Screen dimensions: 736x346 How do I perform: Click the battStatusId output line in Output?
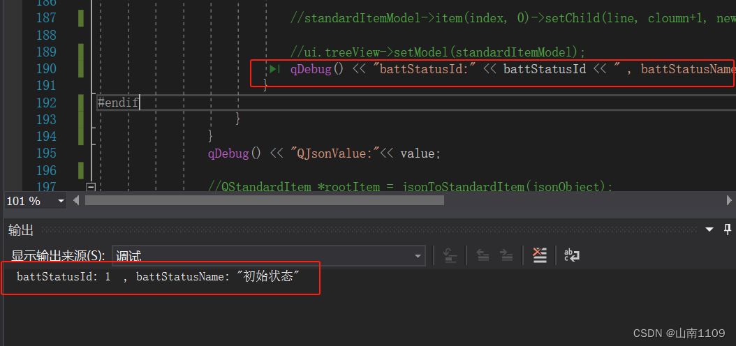pos(159,277)
